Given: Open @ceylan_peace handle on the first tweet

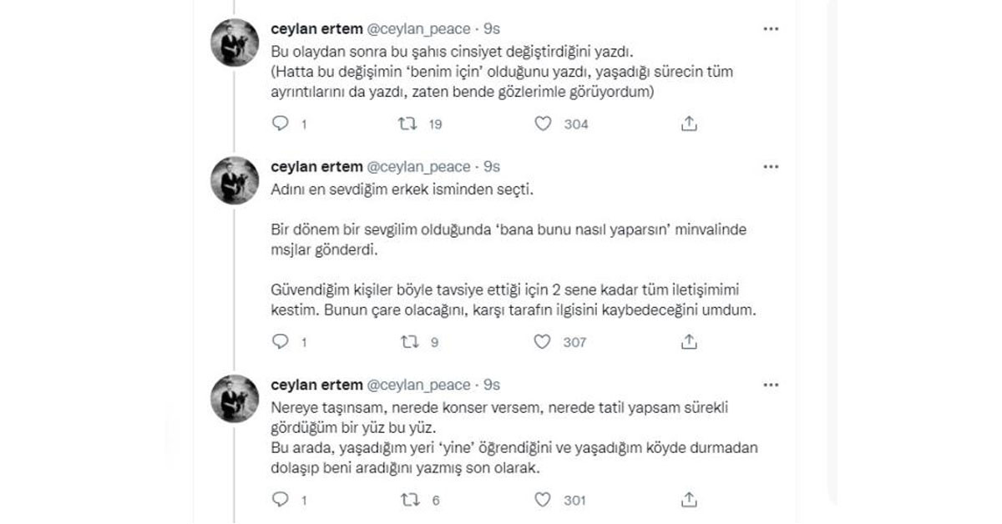Looking at the screenshot, I should click(419, 29).
